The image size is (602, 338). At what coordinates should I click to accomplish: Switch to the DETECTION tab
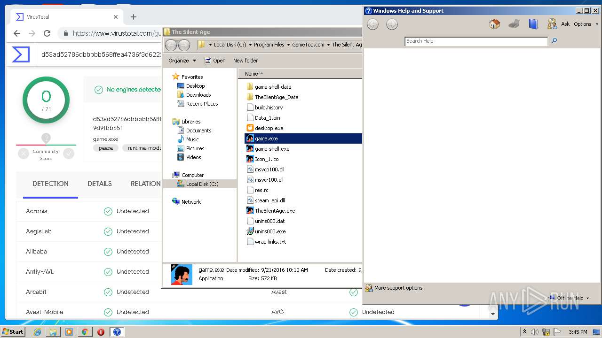50,184
